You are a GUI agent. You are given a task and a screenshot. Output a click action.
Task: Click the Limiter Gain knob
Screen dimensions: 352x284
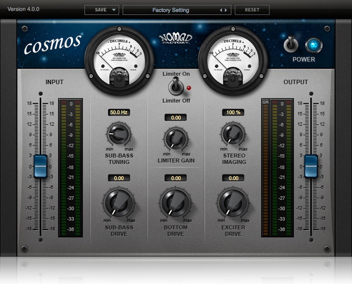175,138
